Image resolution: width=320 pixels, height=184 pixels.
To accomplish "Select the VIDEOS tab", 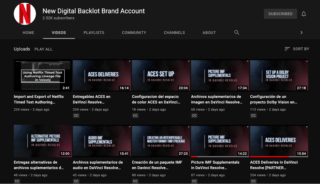I will [x=59, y=32].
